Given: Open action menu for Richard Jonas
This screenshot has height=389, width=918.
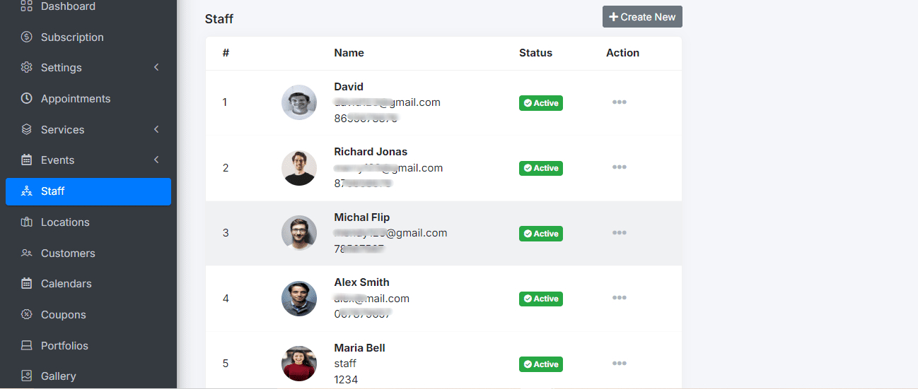Looking at the screenshot, I should pyautogui.click(x=619, y=167).
